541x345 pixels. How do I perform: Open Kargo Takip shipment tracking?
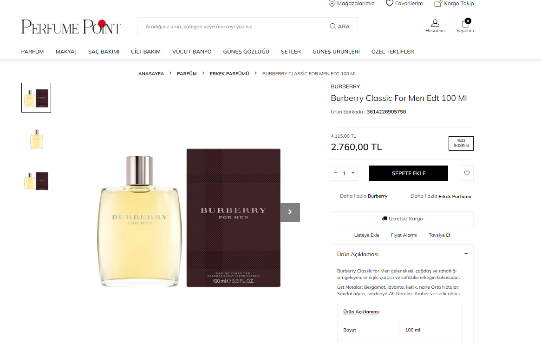[x=454, y=3]
